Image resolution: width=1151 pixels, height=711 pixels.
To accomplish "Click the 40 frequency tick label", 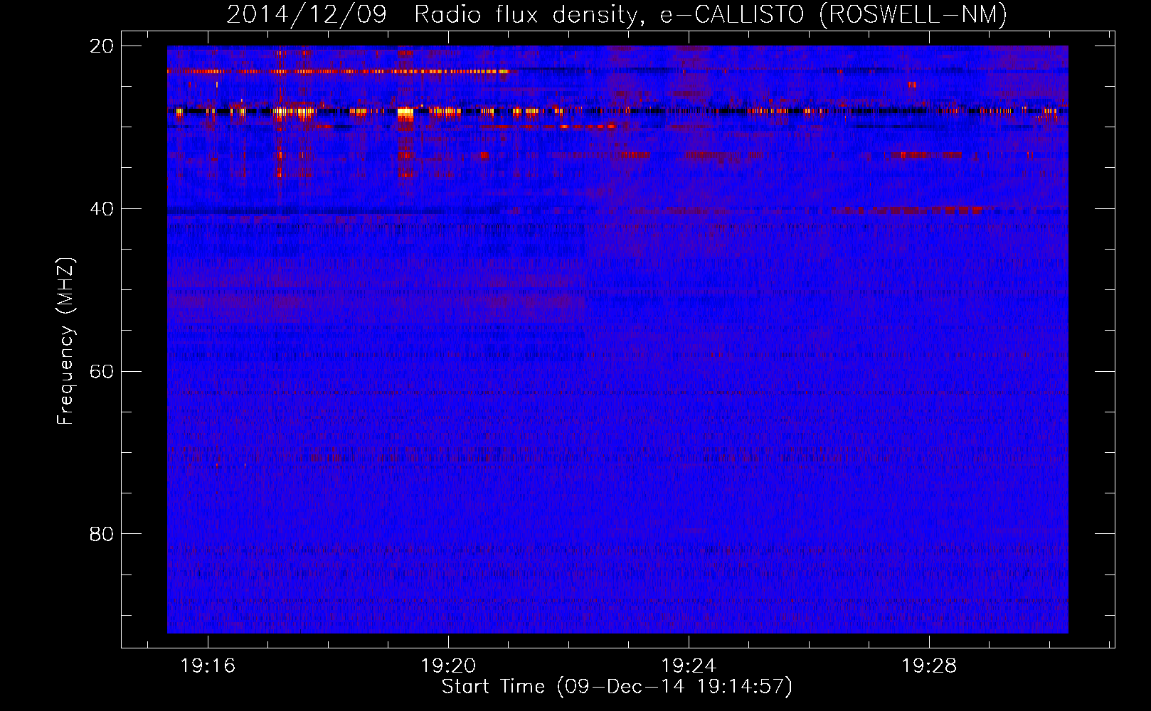I will coord(101,209).
